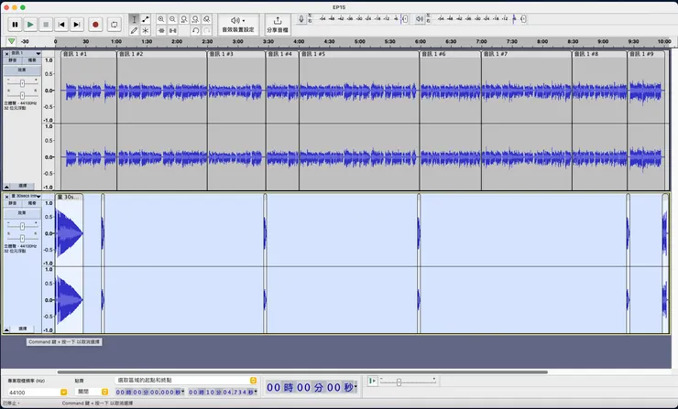Click the red Record button
This screenshot has width=678, height=409.
95,25
